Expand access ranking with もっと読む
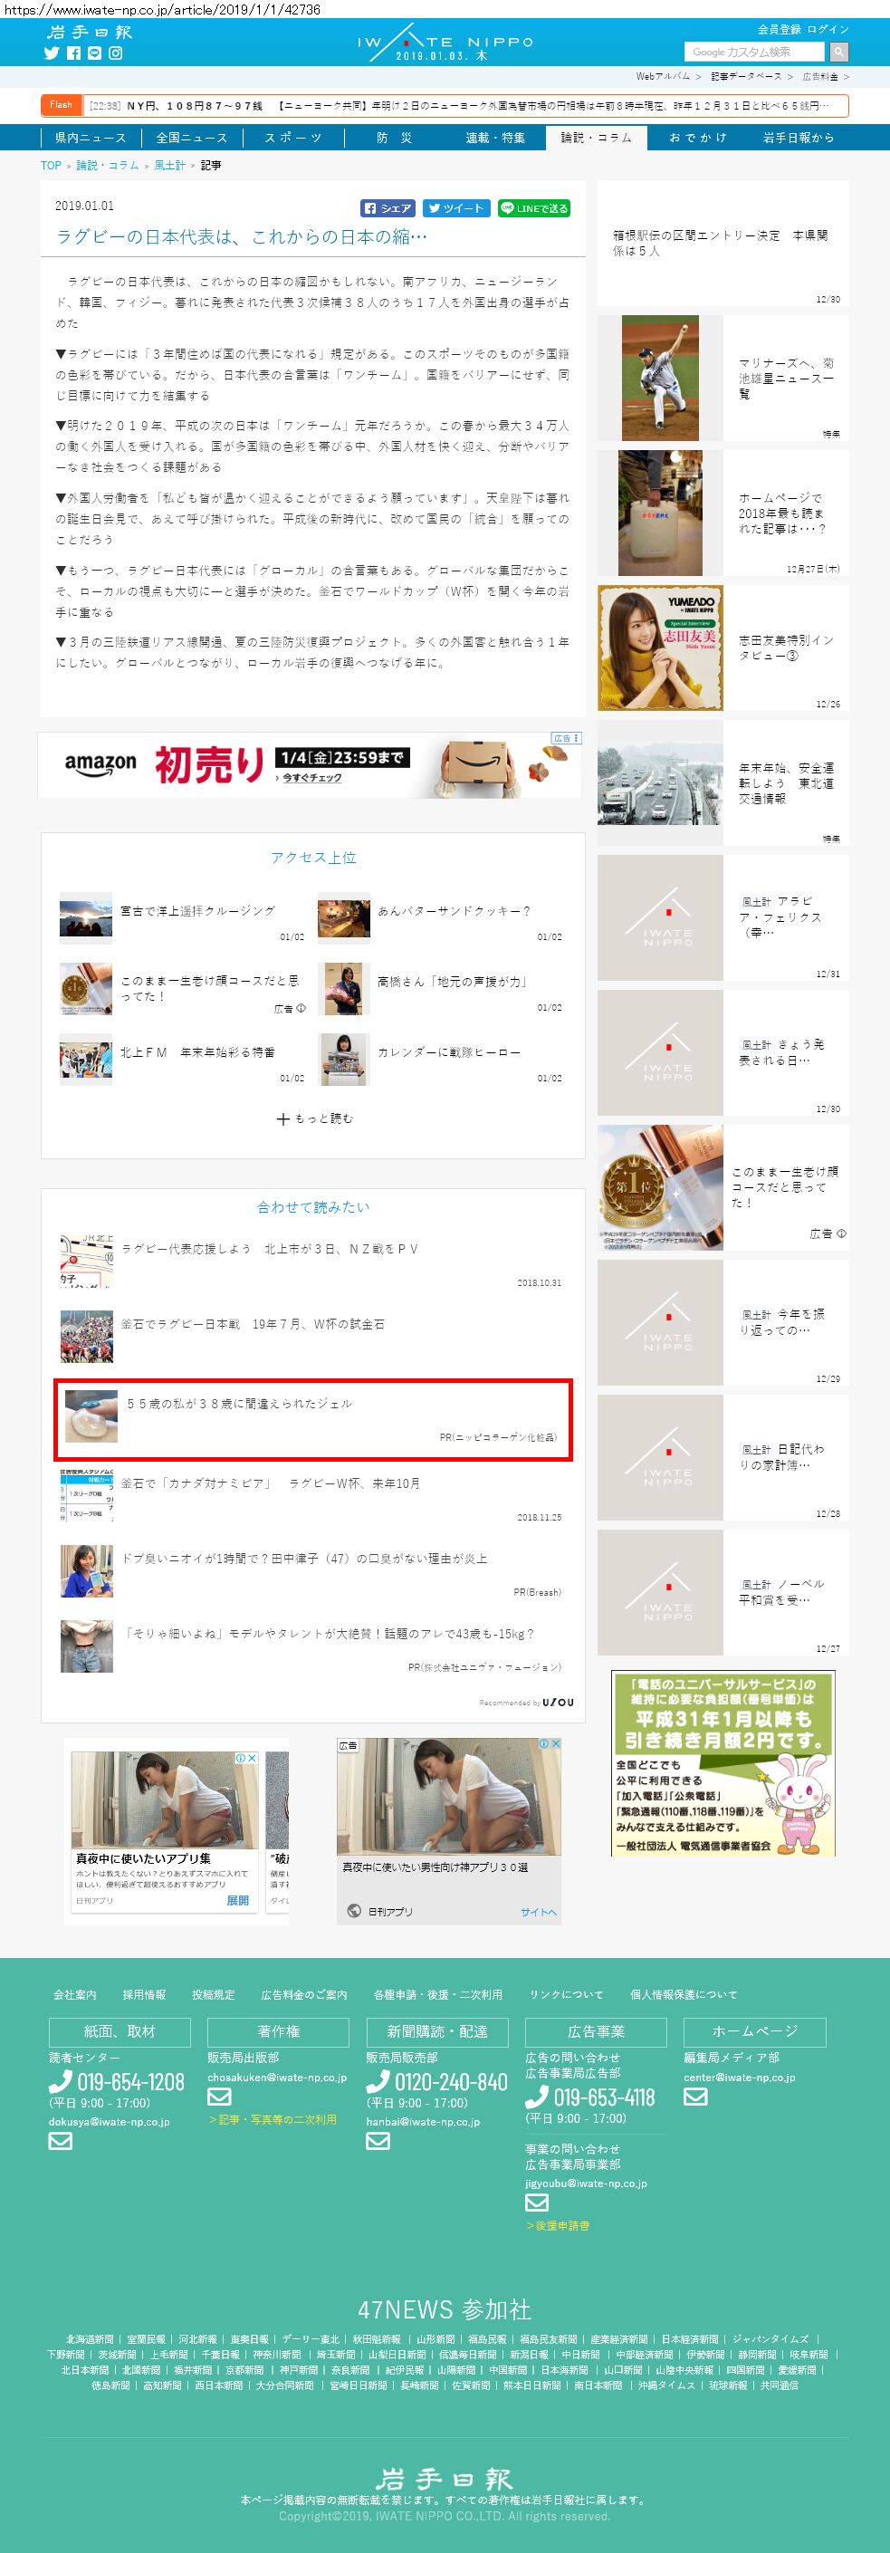Screen dimensions: 890x2553 pos(314,1118)
